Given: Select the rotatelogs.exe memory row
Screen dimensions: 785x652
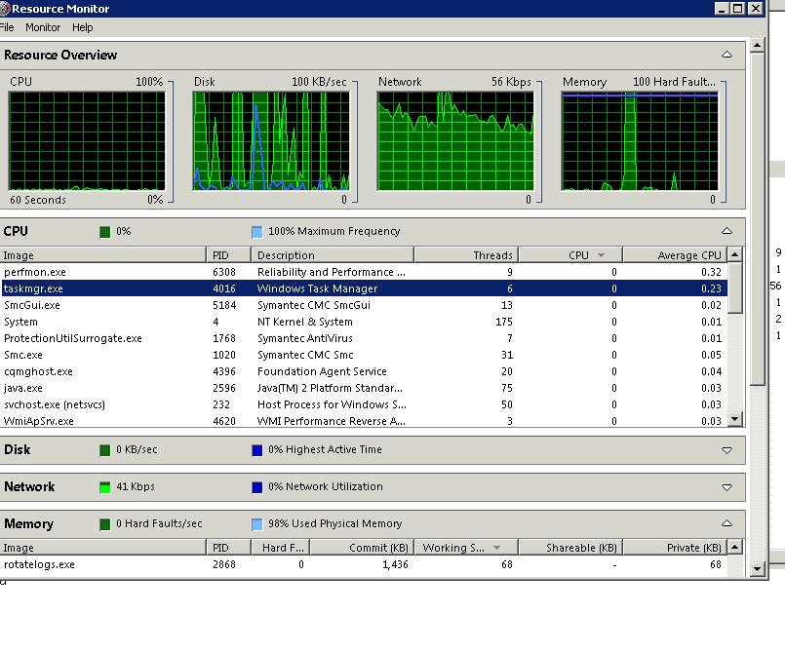Looking at the screenshot, I should [x=364, y=564].
